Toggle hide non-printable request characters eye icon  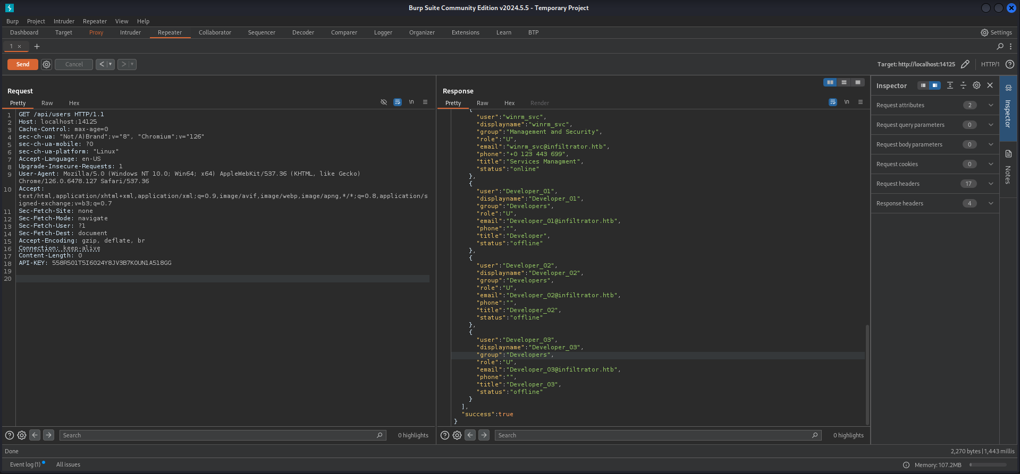point(384,102)
